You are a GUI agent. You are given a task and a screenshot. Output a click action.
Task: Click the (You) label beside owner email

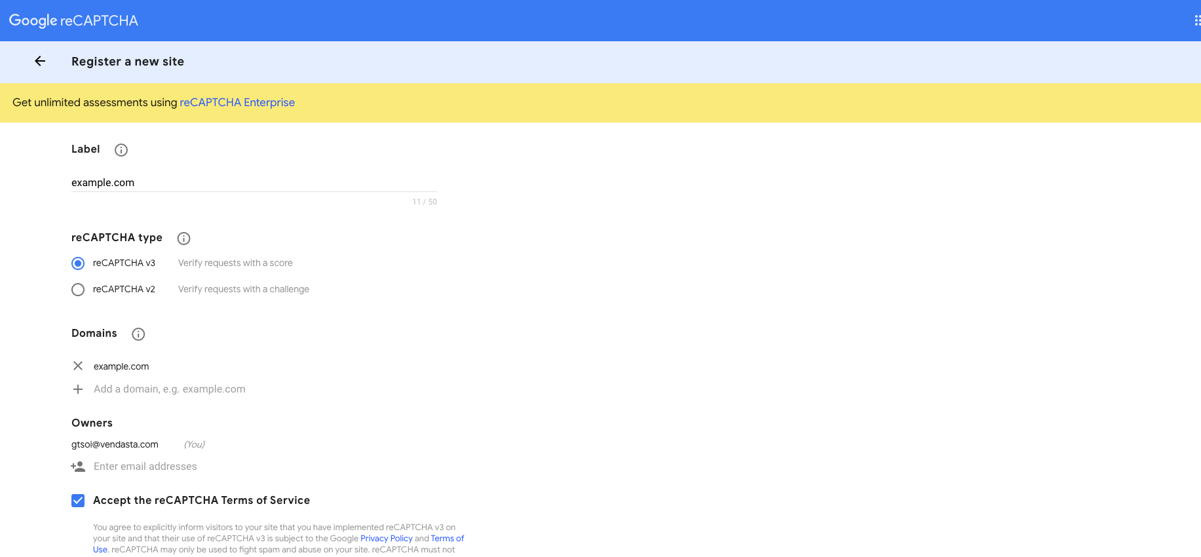tap(195, 444)
